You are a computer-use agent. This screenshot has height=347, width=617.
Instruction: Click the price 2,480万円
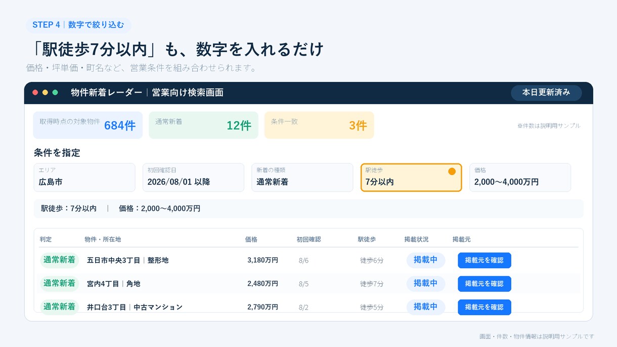pyautogui.click(x=263, y=284)
